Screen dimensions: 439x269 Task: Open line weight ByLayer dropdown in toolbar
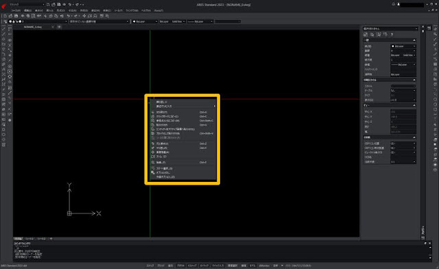(x=200, y=21)
